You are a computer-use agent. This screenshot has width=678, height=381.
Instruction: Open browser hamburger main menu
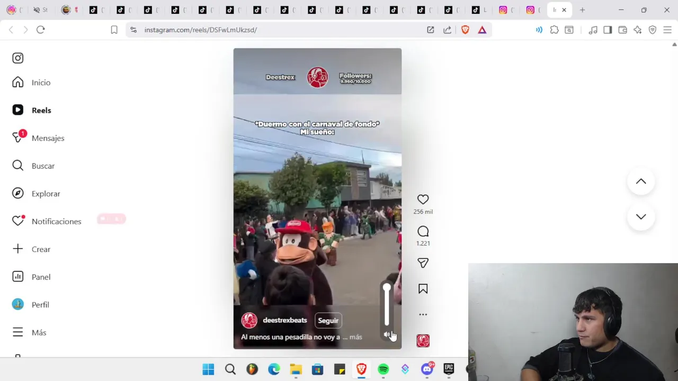[667, 30]
